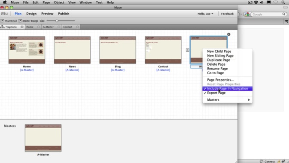Adjust the thumbnail Size slider
The image size is (289, 163).
(x=57, y=21)
